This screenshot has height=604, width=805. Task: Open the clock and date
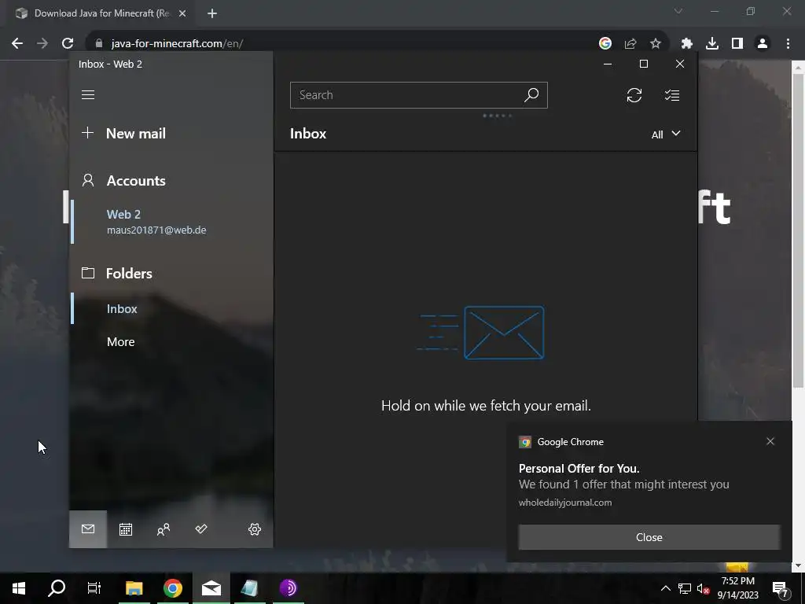coord(737,588)
